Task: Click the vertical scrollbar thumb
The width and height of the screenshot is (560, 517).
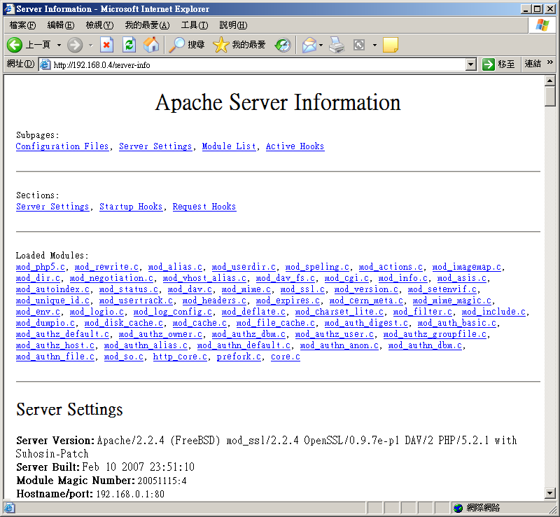Action: (550, 96)
